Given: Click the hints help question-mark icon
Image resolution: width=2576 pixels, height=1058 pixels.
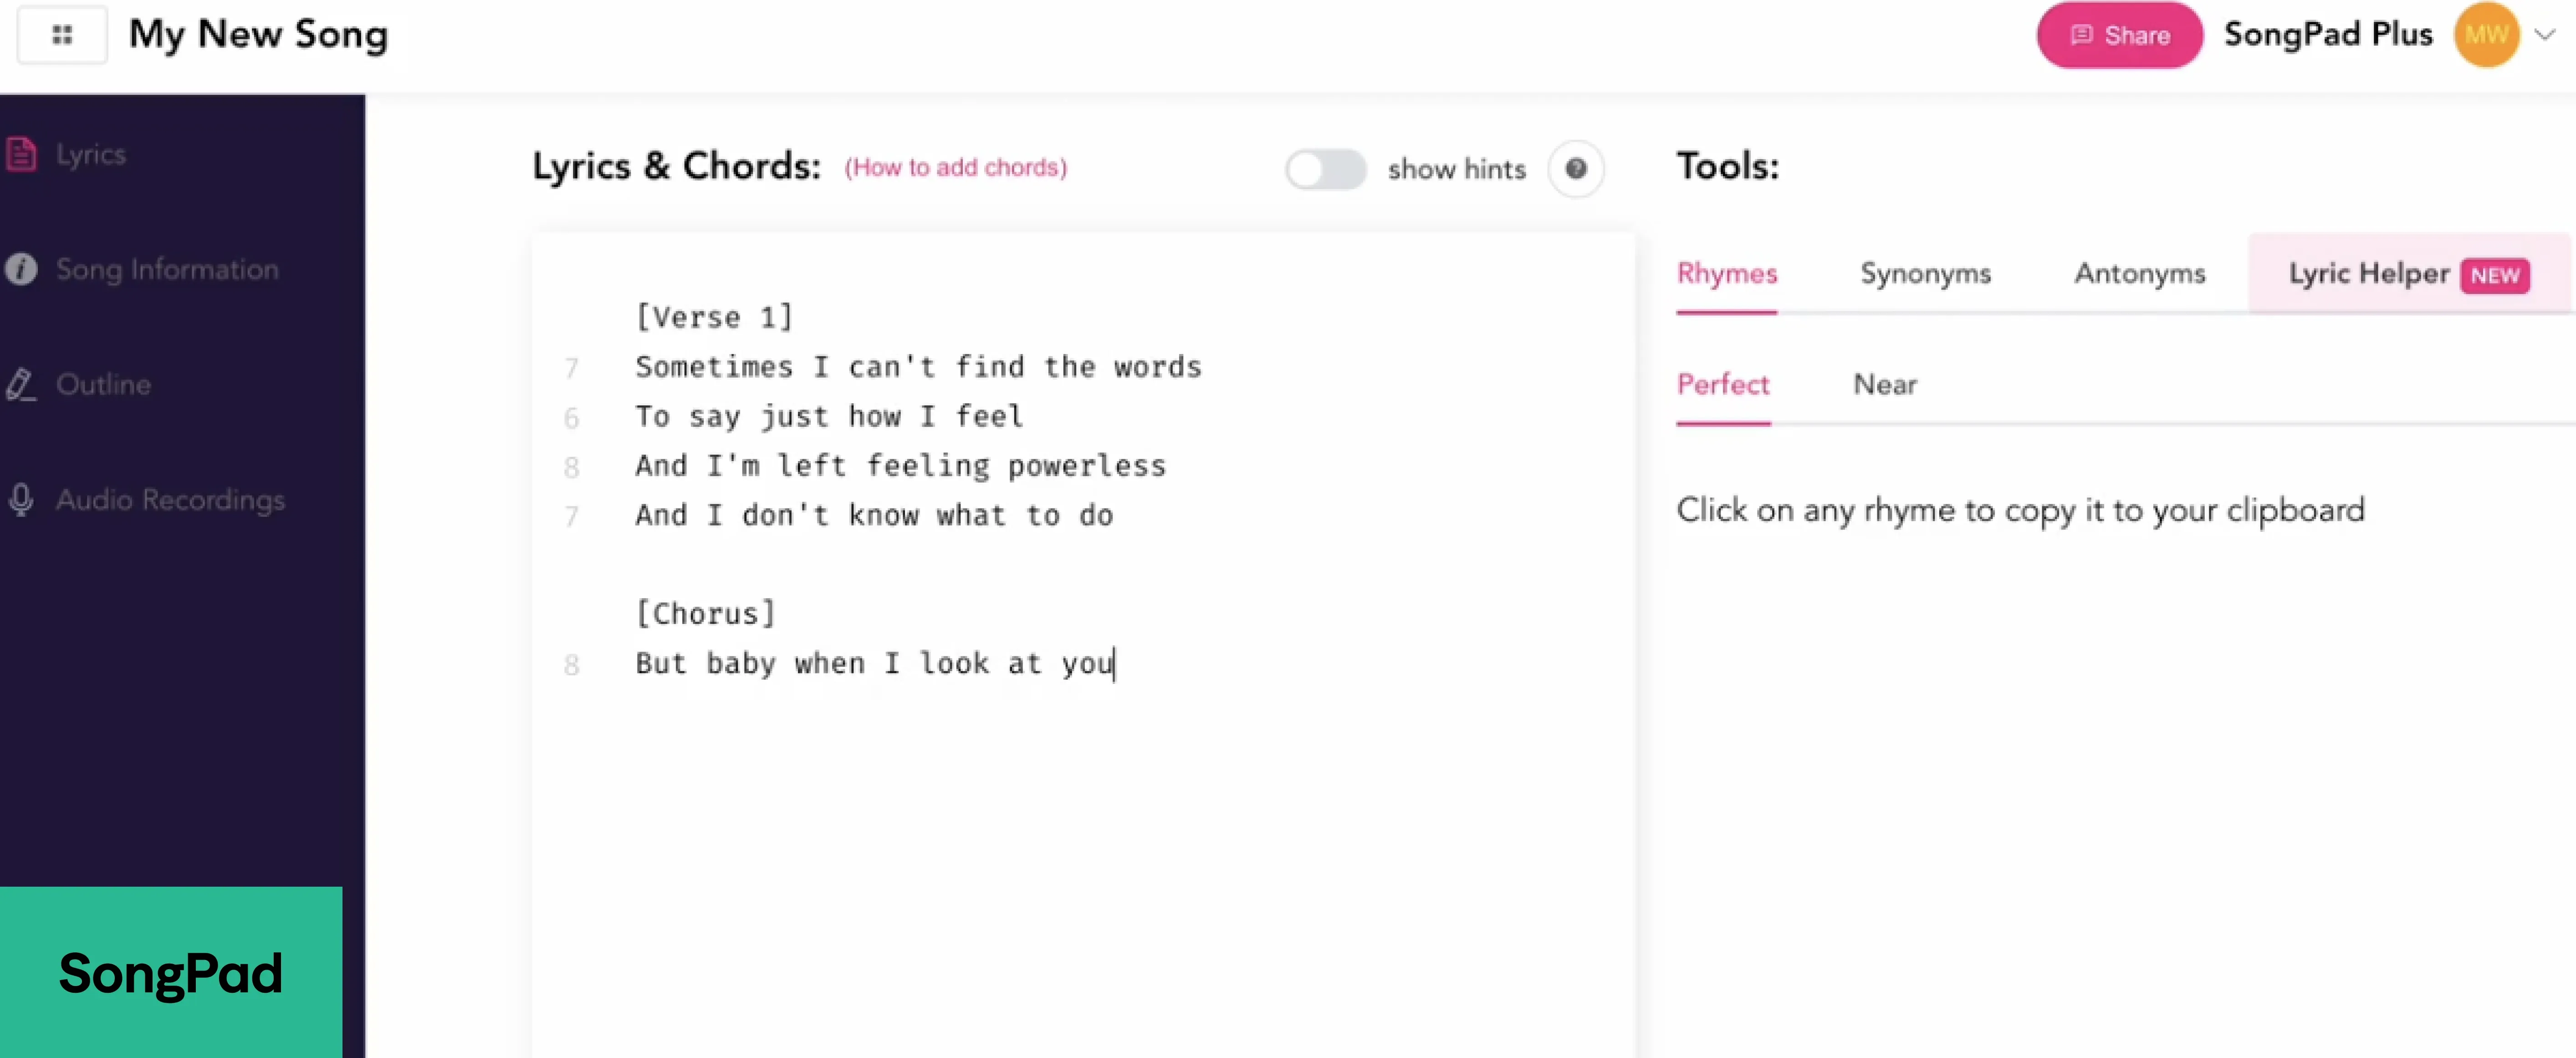Looking at the screenshot, I should coord(1576,169).
